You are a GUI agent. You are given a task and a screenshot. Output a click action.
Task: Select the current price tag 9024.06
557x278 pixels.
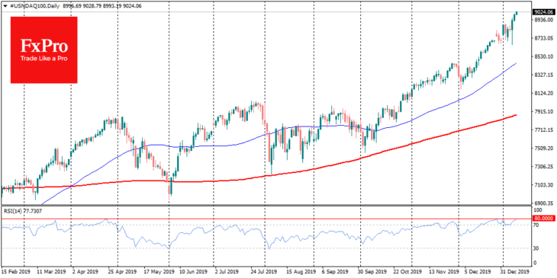544,11
